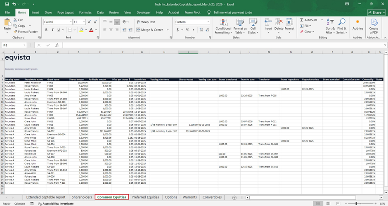Screen dimensions: 388x206
Task: Click the Find & Select magnifier icon
Action: pos(341,21)
